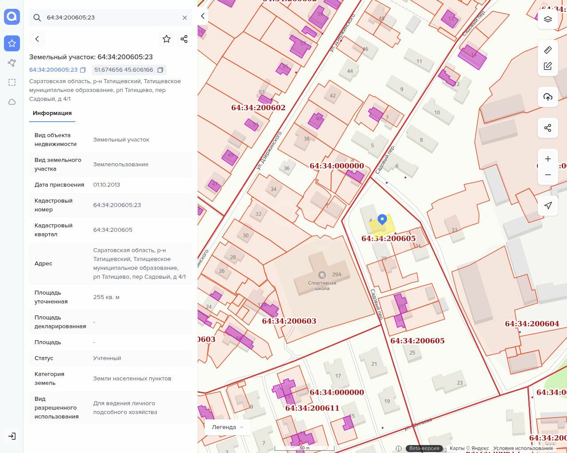The image size is (567, 453).
Task: Click the cadastral number link 64:34:200605:23
Action: pos(53,70)
